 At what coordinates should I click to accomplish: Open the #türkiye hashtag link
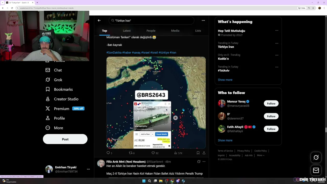point(164,52)
